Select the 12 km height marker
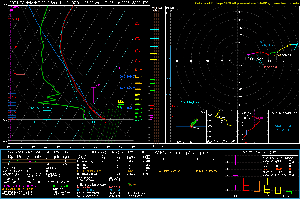 pyautogui.click(x=15, y=19)
